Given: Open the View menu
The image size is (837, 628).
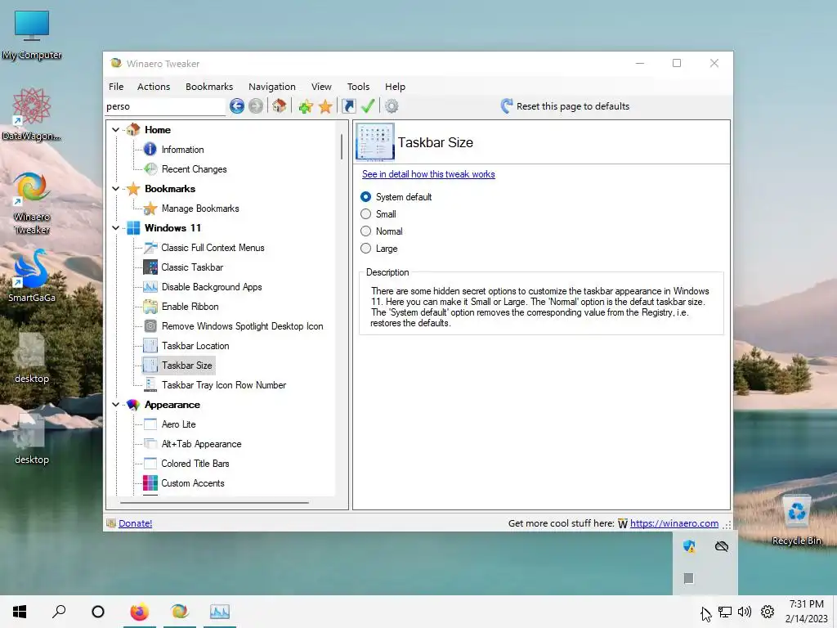Looking at the screenshot, I should tap(321, 87).
